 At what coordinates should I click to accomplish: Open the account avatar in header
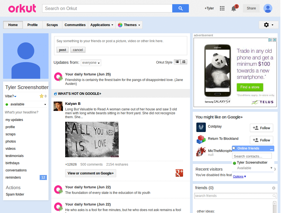point(268,8)
